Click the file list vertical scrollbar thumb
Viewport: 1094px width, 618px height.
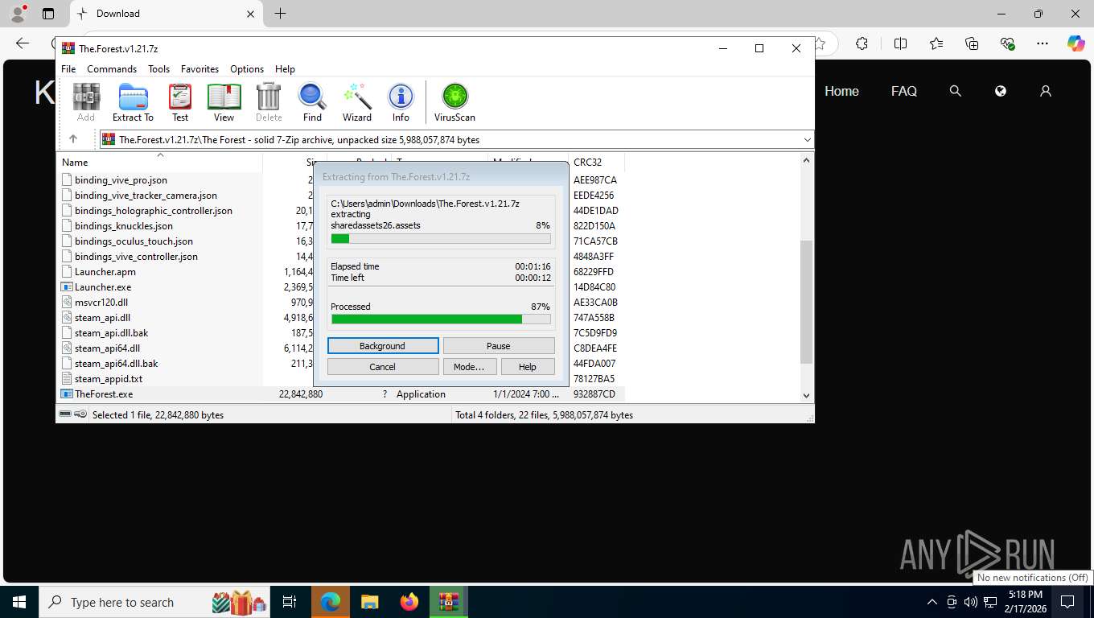[x=806, y=302]
